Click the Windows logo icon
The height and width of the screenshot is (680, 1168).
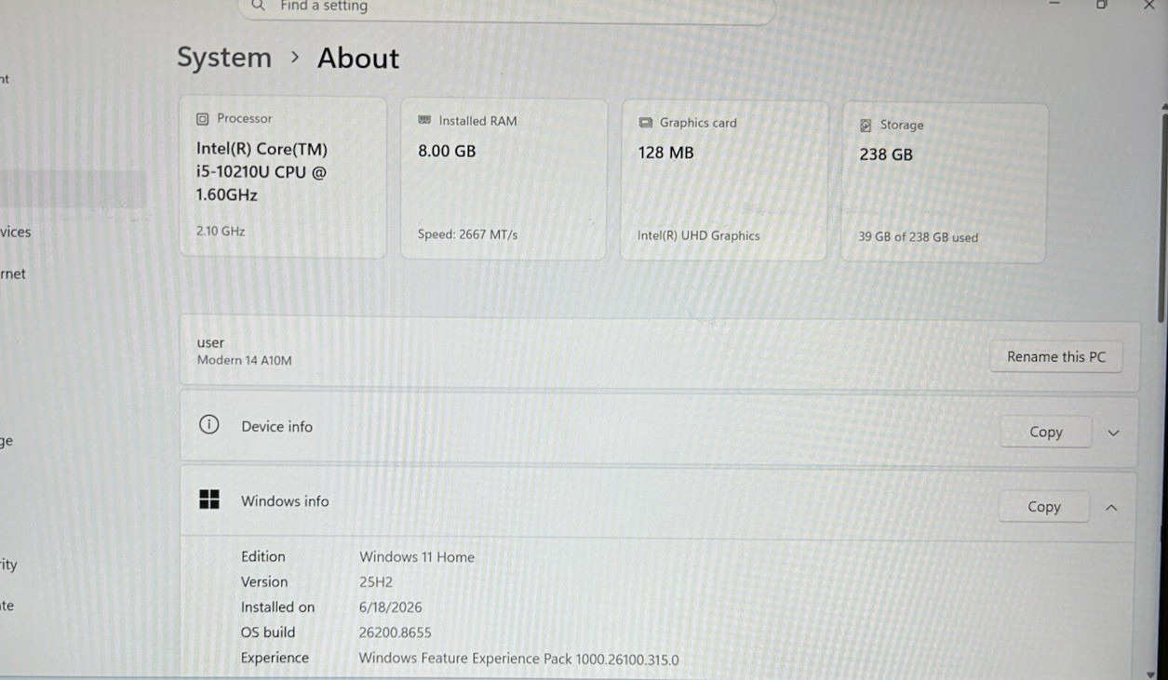tap(209, 500)
